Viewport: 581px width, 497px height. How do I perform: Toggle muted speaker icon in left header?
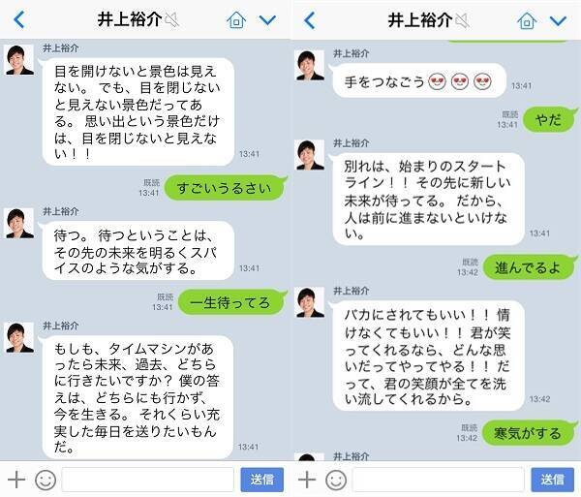point(172,19)
